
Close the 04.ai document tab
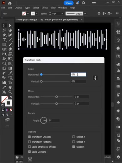pos(82,19)
